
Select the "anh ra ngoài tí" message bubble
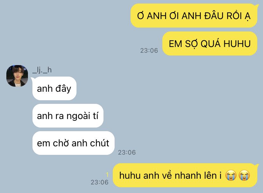tap(68, 116)
